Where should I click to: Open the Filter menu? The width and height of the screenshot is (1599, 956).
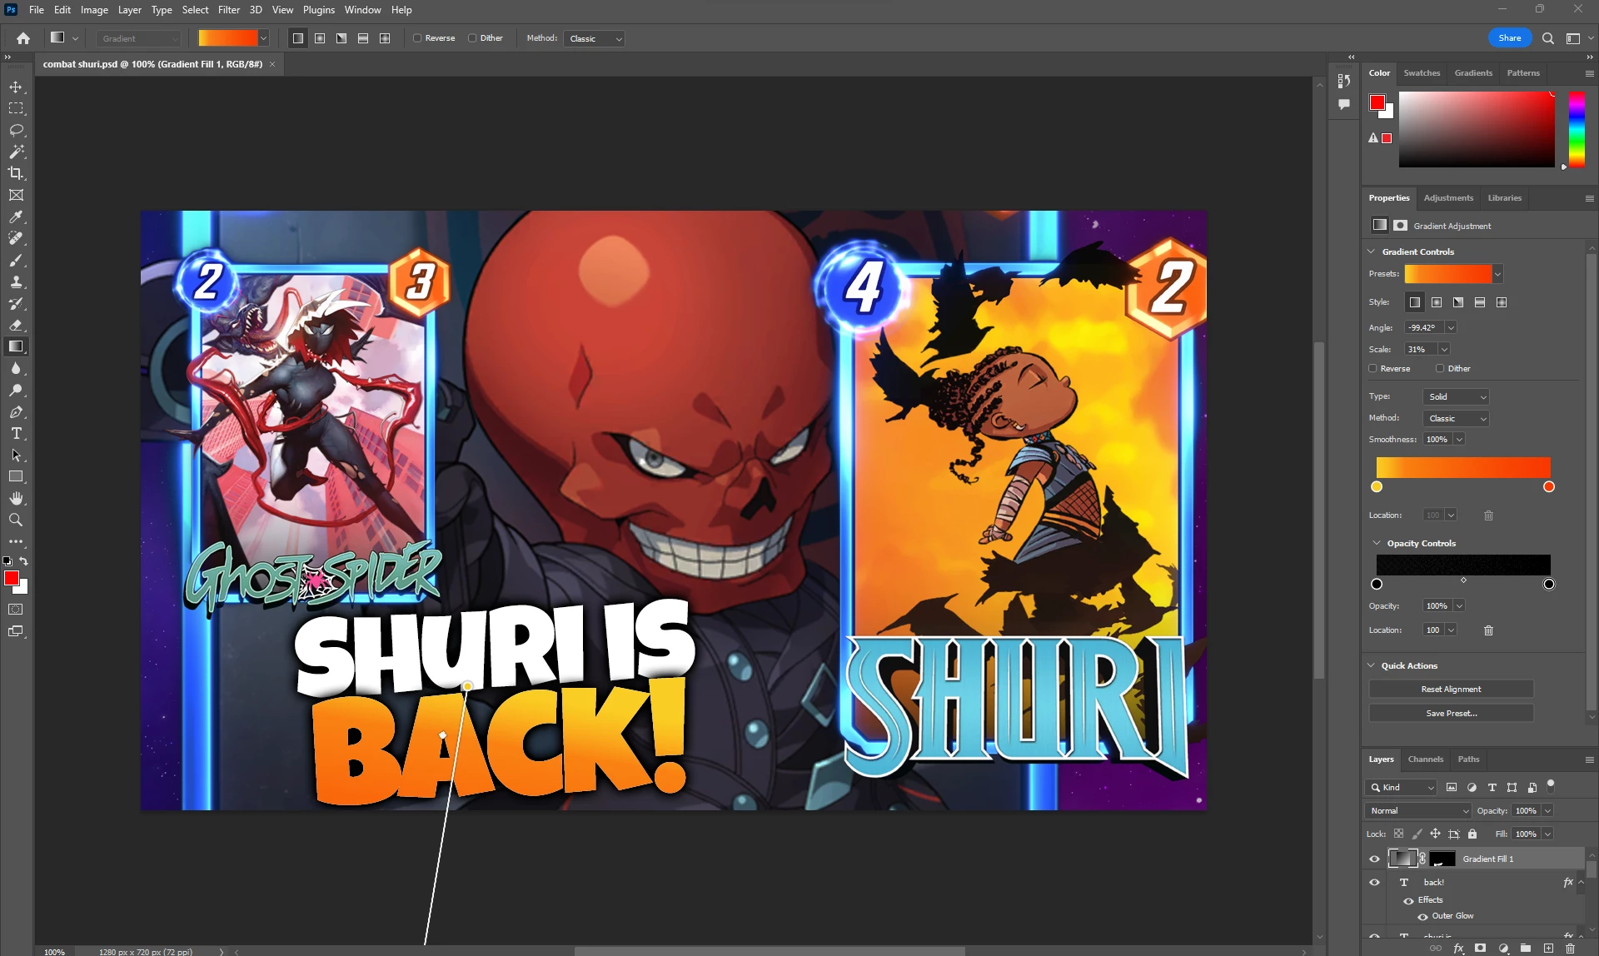click(228, 10)
